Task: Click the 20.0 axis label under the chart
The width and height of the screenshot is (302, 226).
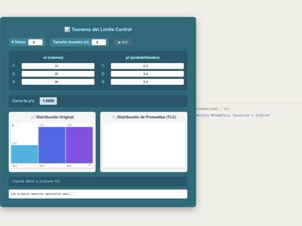Action: tap(42, 166)
